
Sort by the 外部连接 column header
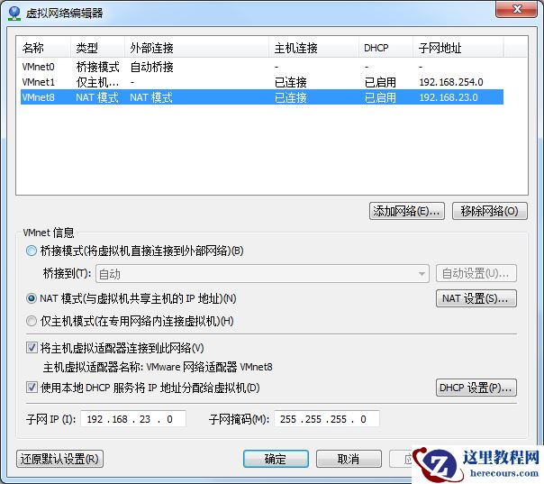(x=196, y=48)
